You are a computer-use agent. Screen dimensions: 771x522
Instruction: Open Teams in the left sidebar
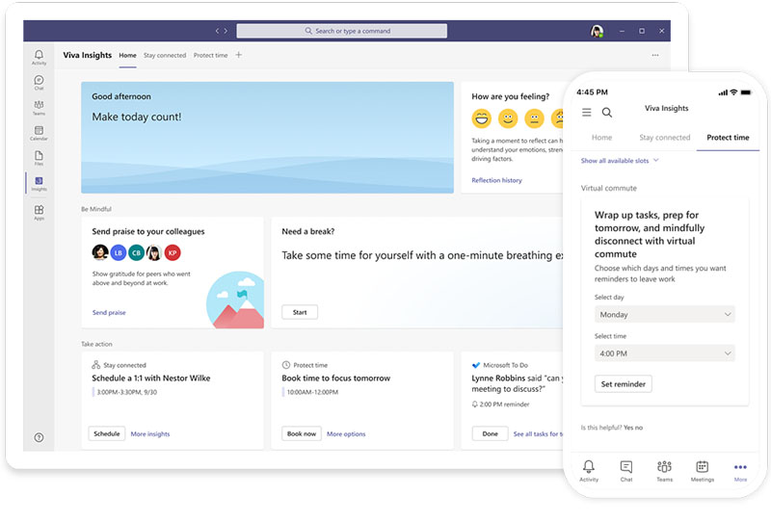click(x=39, y=107)
